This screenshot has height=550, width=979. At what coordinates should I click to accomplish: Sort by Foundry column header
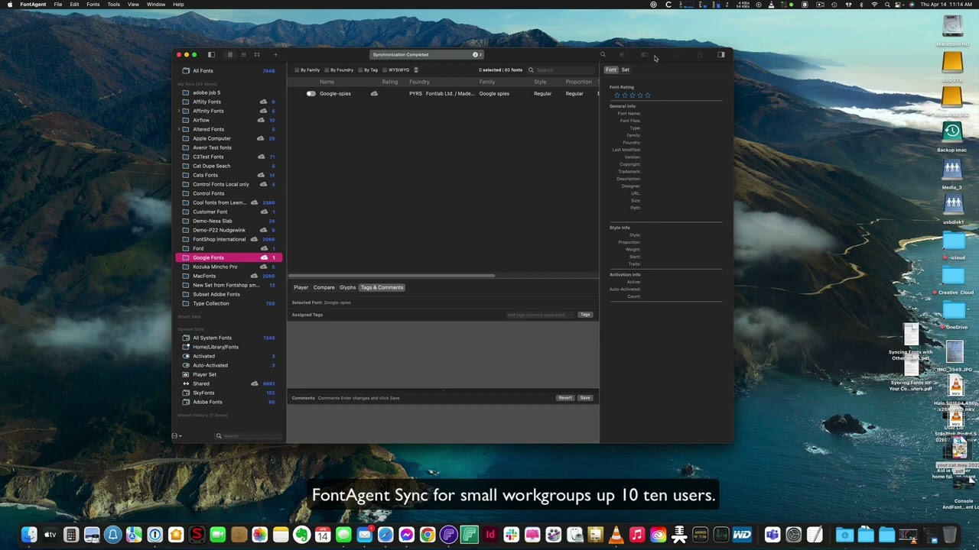[x=419, y=82]
